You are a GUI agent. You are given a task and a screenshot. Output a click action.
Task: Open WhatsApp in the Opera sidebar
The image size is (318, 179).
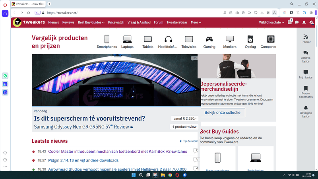click(x=5, y=76)
